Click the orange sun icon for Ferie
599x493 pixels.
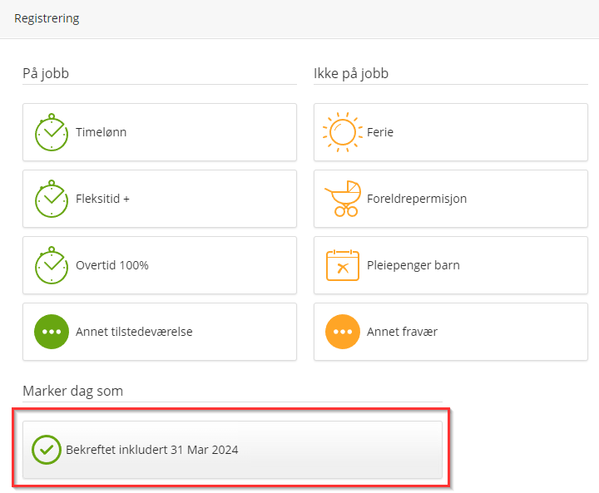(343, 132)
